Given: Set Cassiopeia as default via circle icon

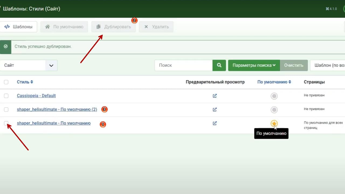Looking at the screenshot, I should click(274, 96).
